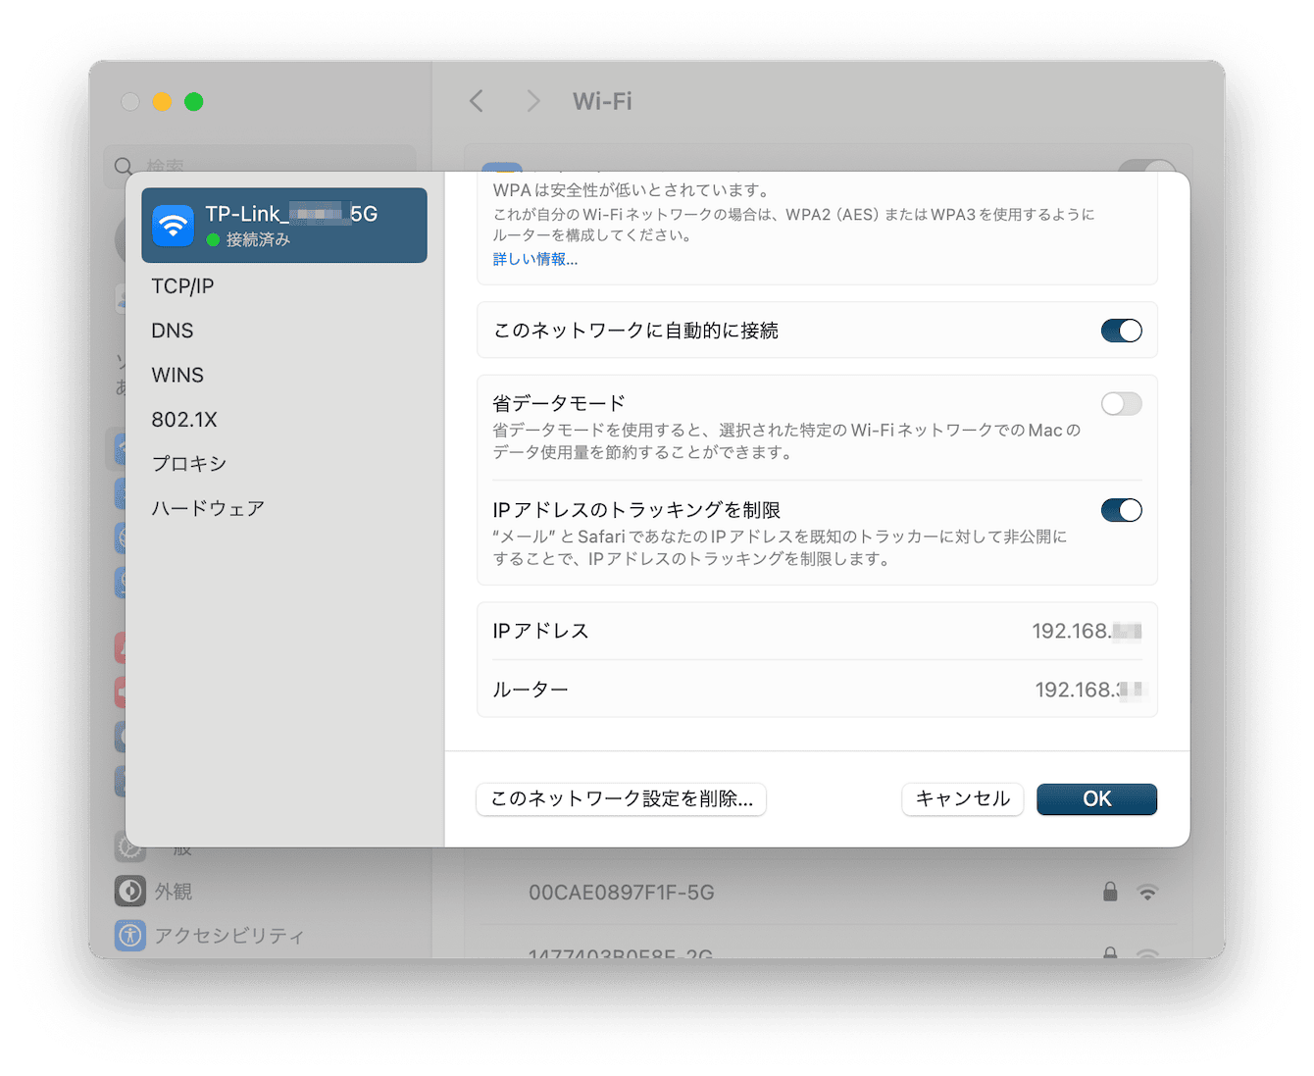1314x1076 pixels.
Task: Go forward with the right chevron
Action: [532, 101]
